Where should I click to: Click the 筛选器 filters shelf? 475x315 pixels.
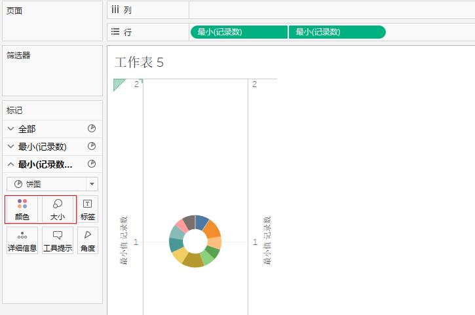52,71
